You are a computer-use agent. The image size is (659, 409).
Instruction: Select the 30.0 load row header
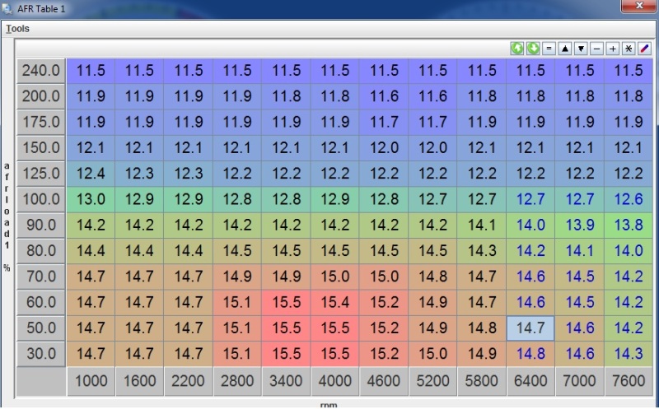[40, 354]
